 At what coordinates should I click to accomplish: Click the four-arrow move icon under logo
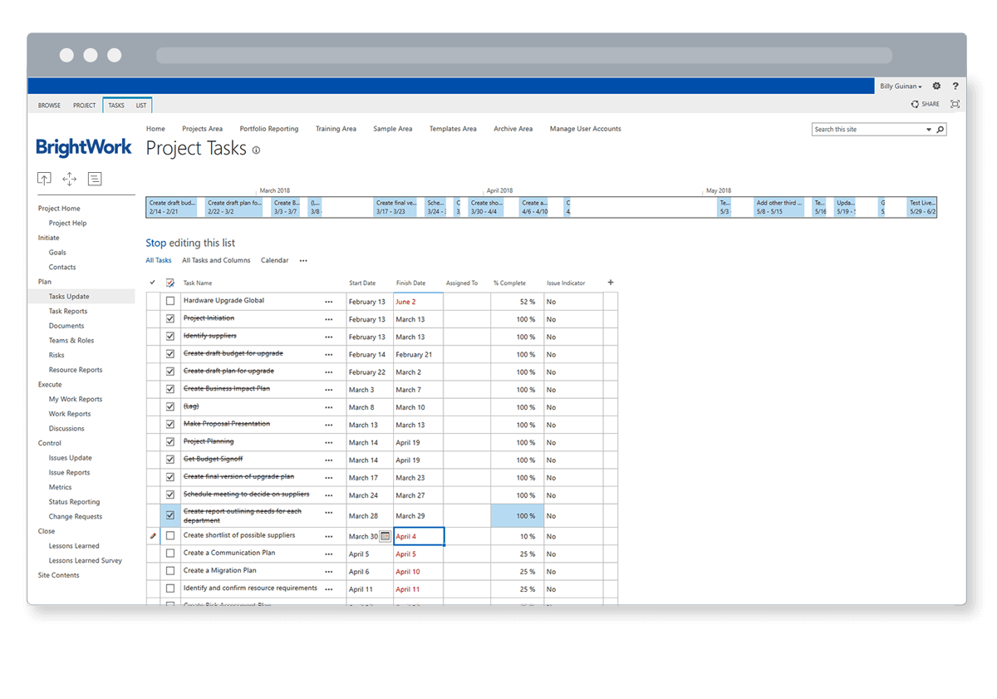point(70,179)
